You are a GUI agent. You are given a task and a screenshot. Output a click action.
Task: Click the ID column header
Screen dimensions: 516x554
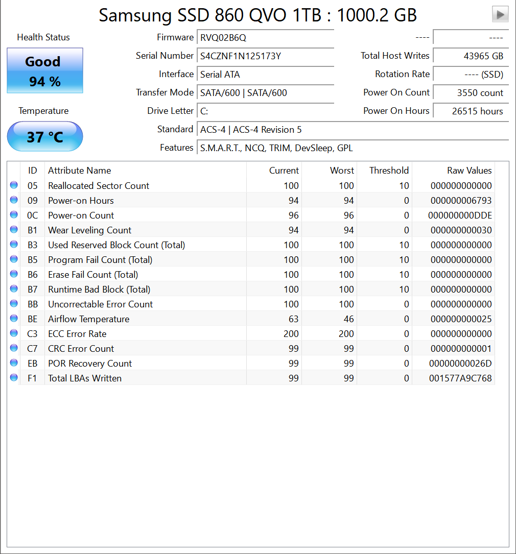pyautogui.click(x=33, y=171)
